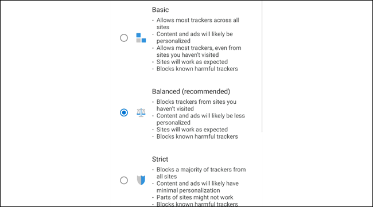Image resolution: width=373 pixels, height=207 pixels.
Task: Click 'Allows most trackers, even from sites' line
Action: click(199, 52)
